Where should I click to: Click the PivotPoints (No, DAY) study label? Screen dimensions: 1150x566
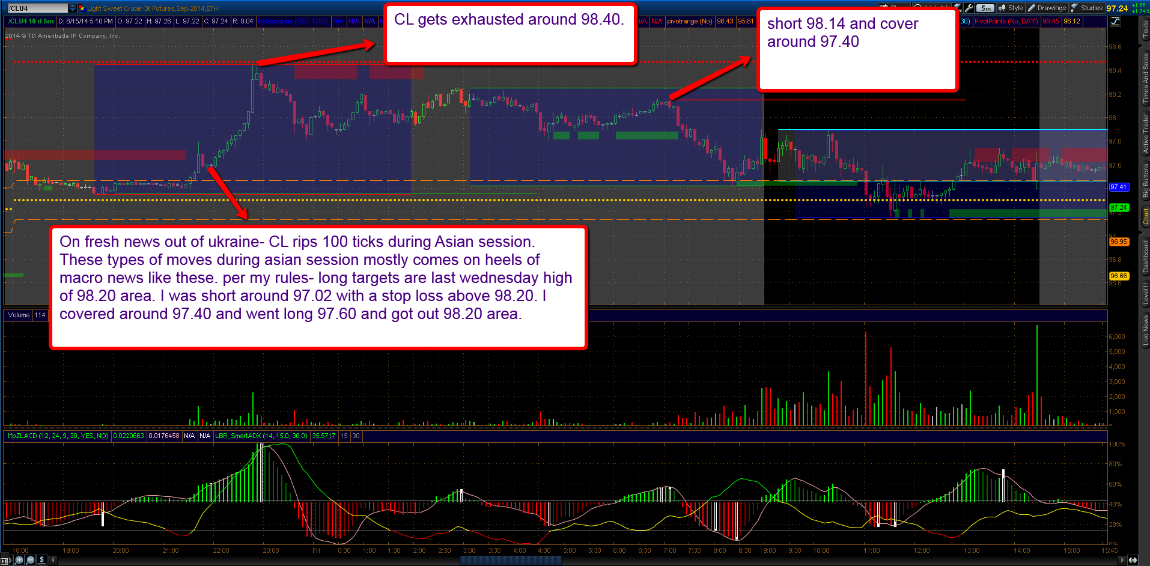click(1006, 21)
